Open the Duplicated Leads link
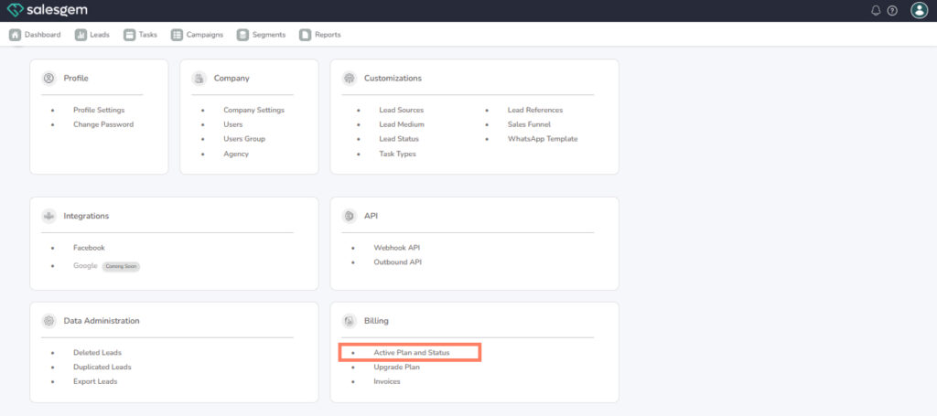Screen dimensions: 937x416 [102, 367]
